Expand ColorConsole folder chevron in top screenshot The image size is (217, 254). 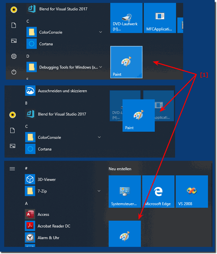pyautogui.click(x=101, y=32)
